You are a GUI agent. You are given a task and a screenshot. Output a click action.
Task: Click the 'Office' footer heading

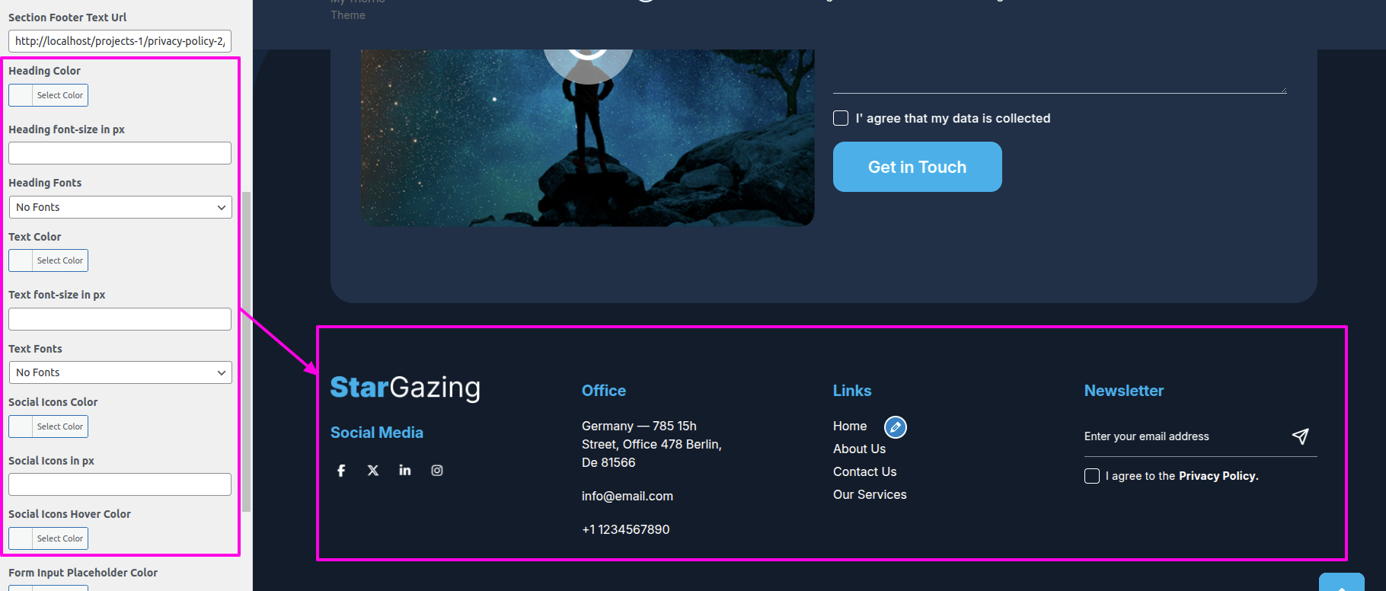[x=604, y=391]
